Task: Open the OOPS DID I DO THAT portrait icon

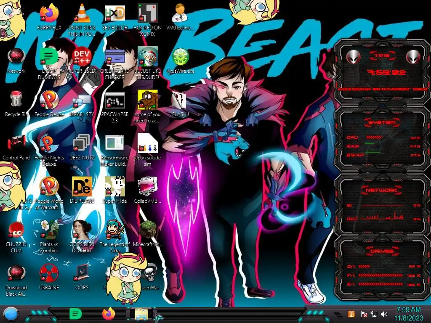Action: (82, 230)
